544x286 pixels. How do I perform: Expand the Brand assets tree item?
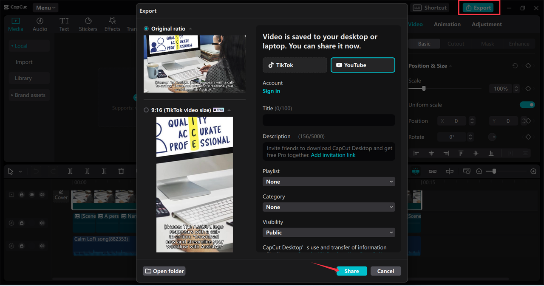(12, 95)
